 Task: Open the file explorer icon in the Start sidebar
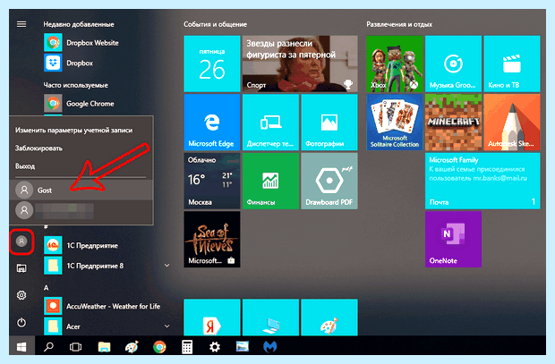coord(21,268)
